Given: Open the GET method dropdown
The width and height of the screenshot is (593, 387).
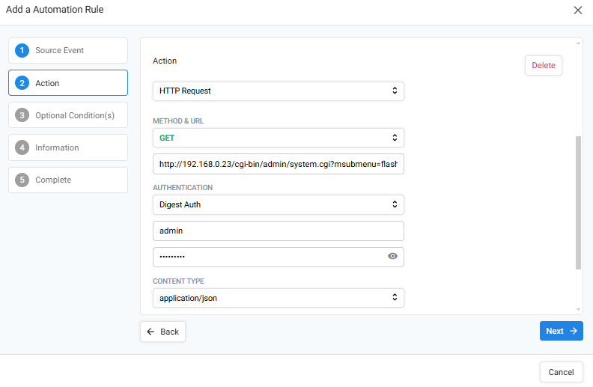Looking at the screenshot, I should coord(279,138).
